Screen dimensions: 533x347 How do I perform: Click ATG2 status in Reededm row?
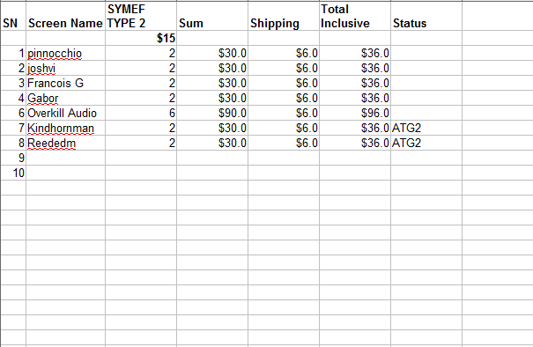click(426, 143)
